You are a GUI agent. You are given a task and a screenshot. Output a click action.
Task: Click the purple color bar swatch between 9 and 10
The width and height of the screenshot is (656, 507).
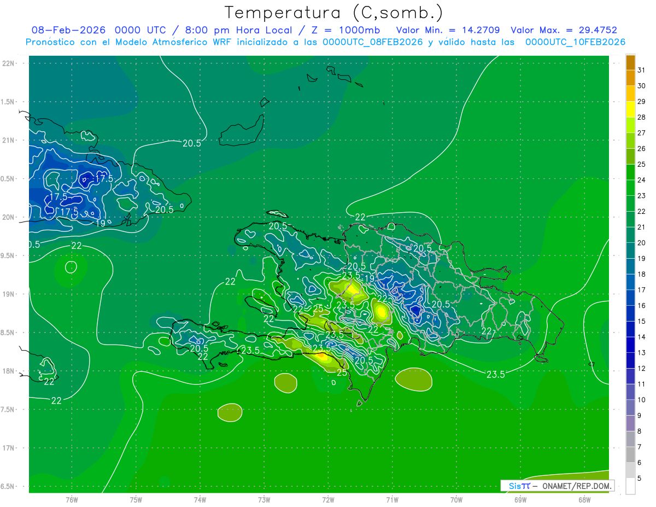tap(630, 407)
